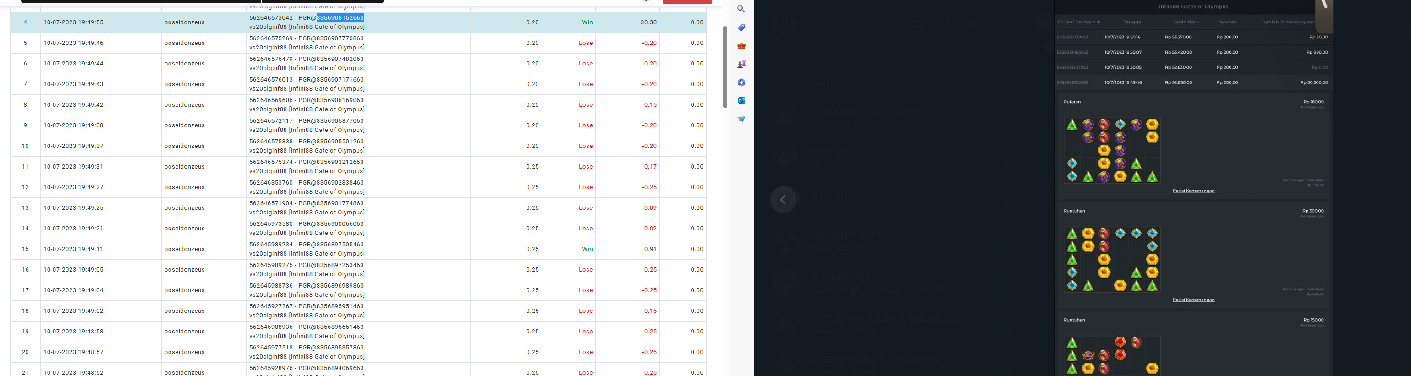This screenshot has width=1411, height=376.
Task: Click timestamp 10-07-2023 19:48:58
Action: tap(73, 332)
